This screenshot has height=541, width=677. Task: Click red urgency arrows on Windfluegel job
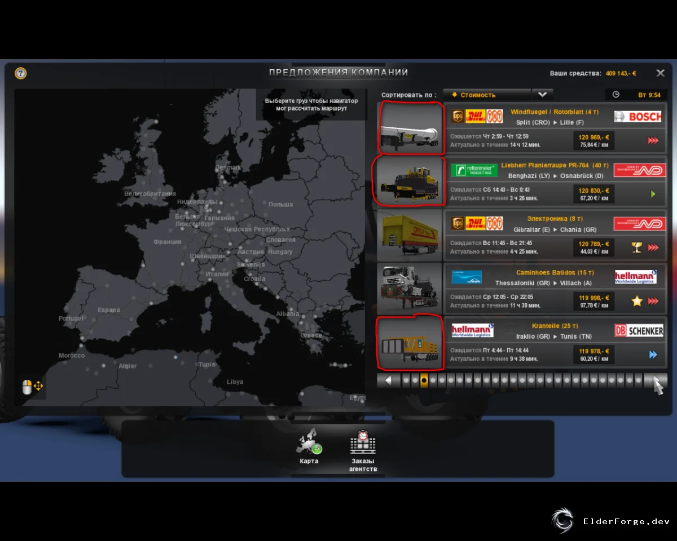[x=653, y=140]
